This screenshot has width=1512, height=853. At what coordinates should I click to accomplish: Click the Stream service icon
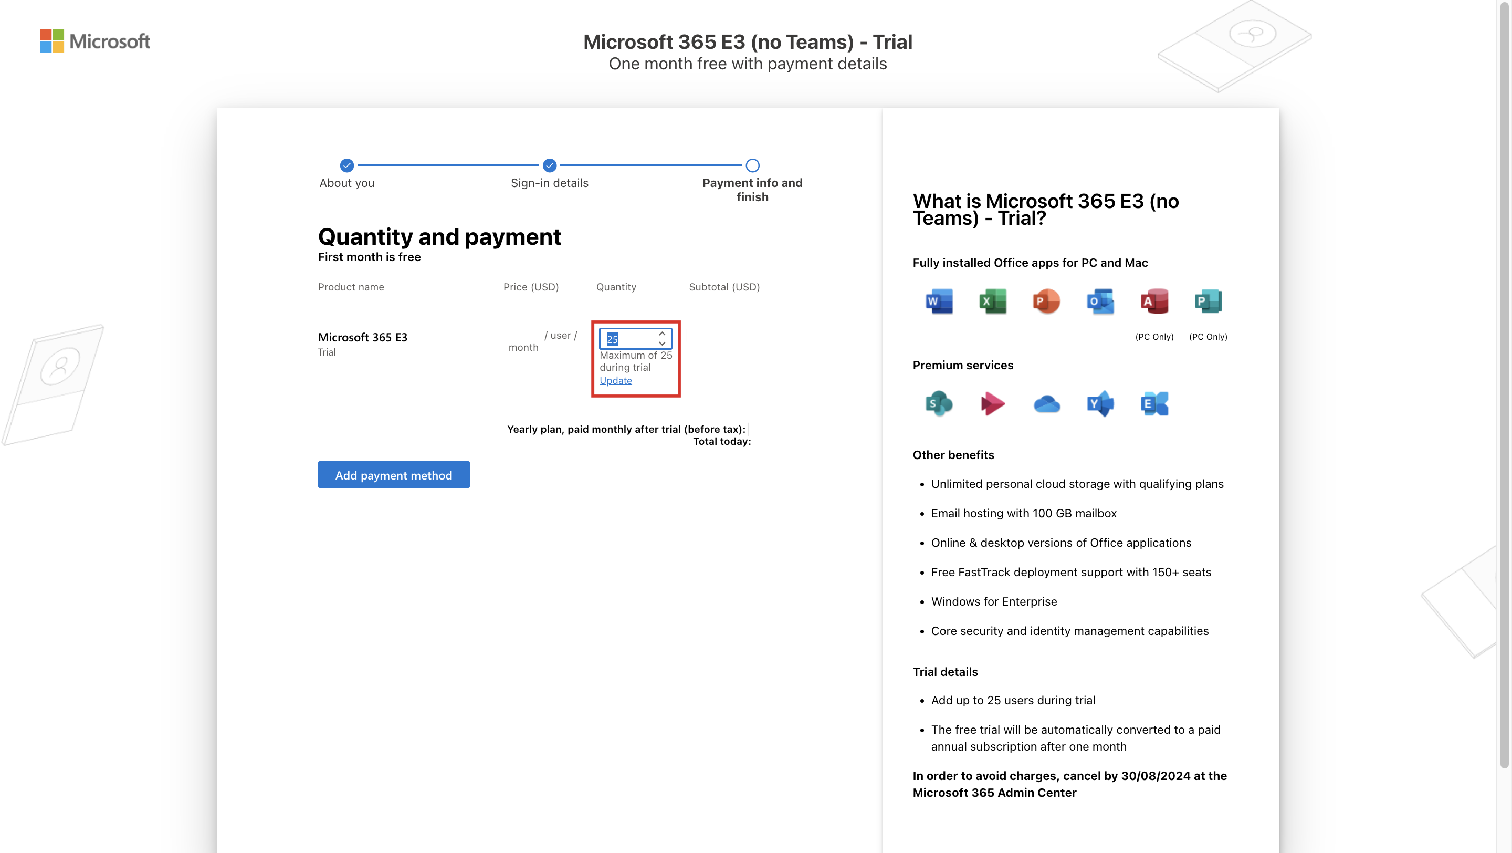pyautogui.click(x=993, y=403)
